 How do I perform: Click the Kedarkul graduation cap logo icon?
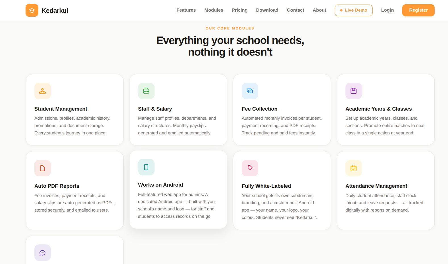point(32,10)
